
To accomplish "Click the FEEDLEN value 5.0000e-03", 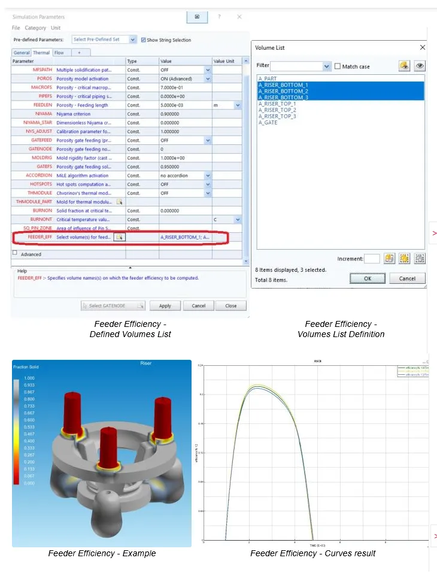I will tap(185, 105).
